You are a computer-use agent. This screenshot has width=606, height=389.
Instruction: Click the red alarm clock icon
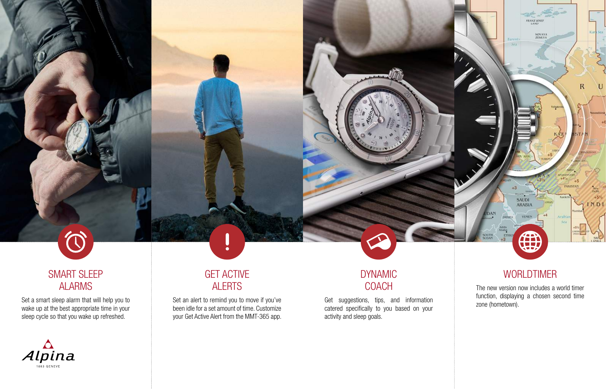tap(75, 242)
